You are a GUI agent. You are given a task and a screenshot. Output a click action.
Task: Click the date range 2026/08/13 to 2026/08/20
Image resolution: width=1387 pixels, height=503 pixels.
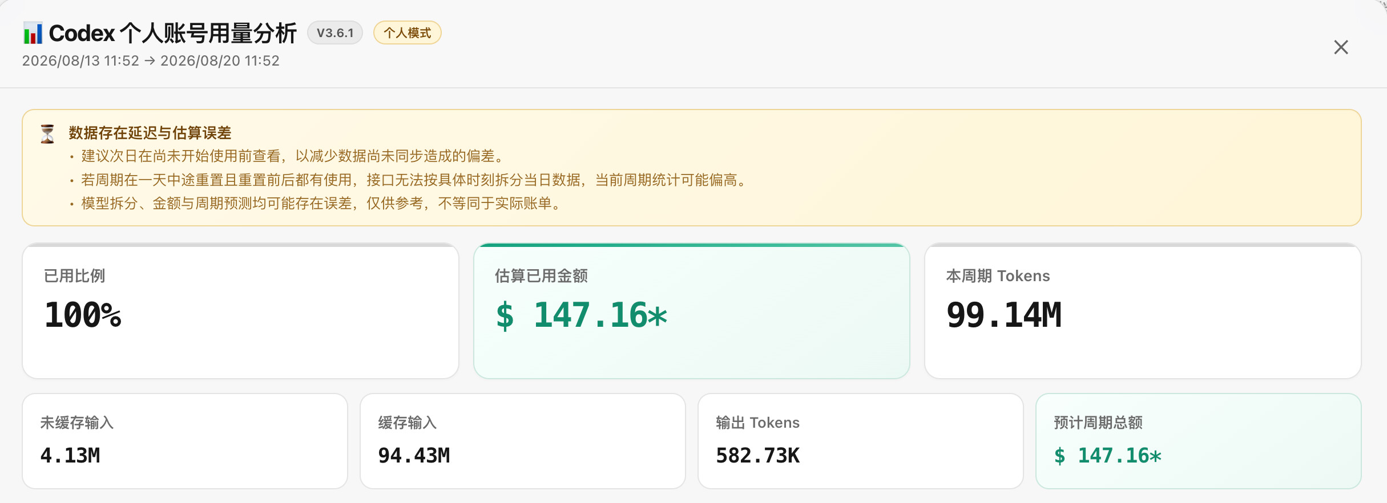point(151,61)
